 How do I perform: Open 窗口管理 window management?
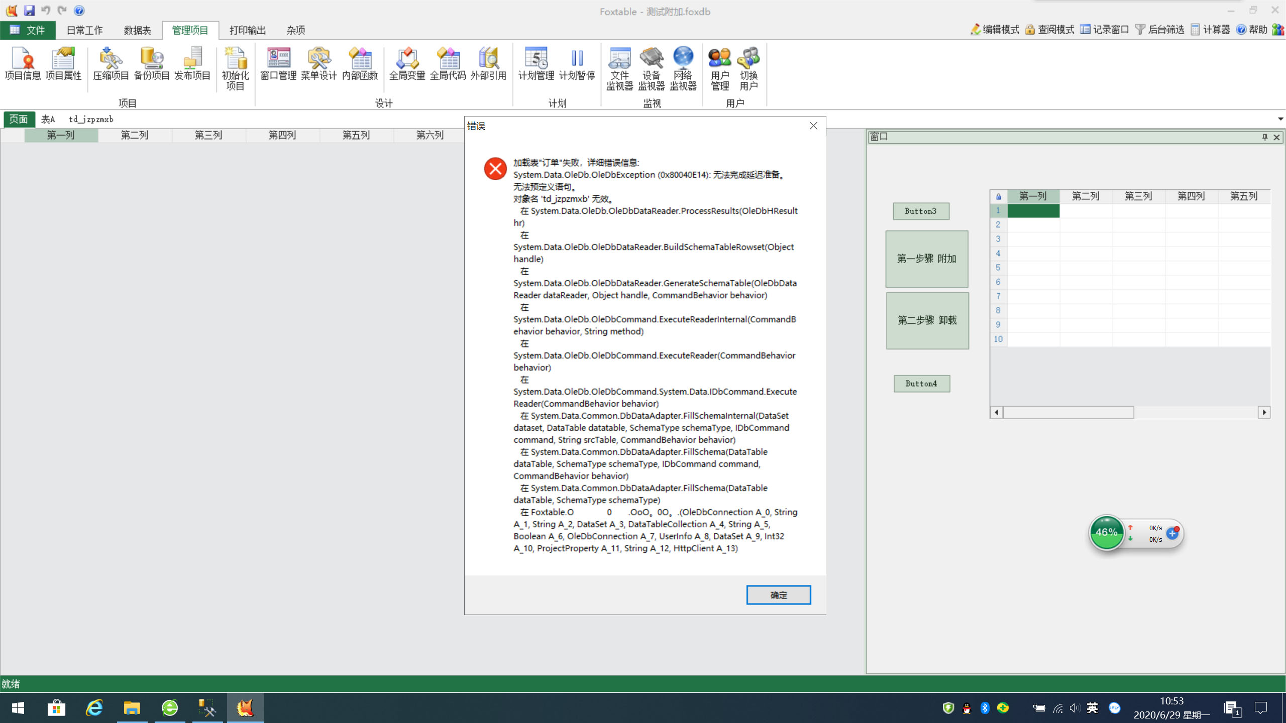click(x=278, y=64)
